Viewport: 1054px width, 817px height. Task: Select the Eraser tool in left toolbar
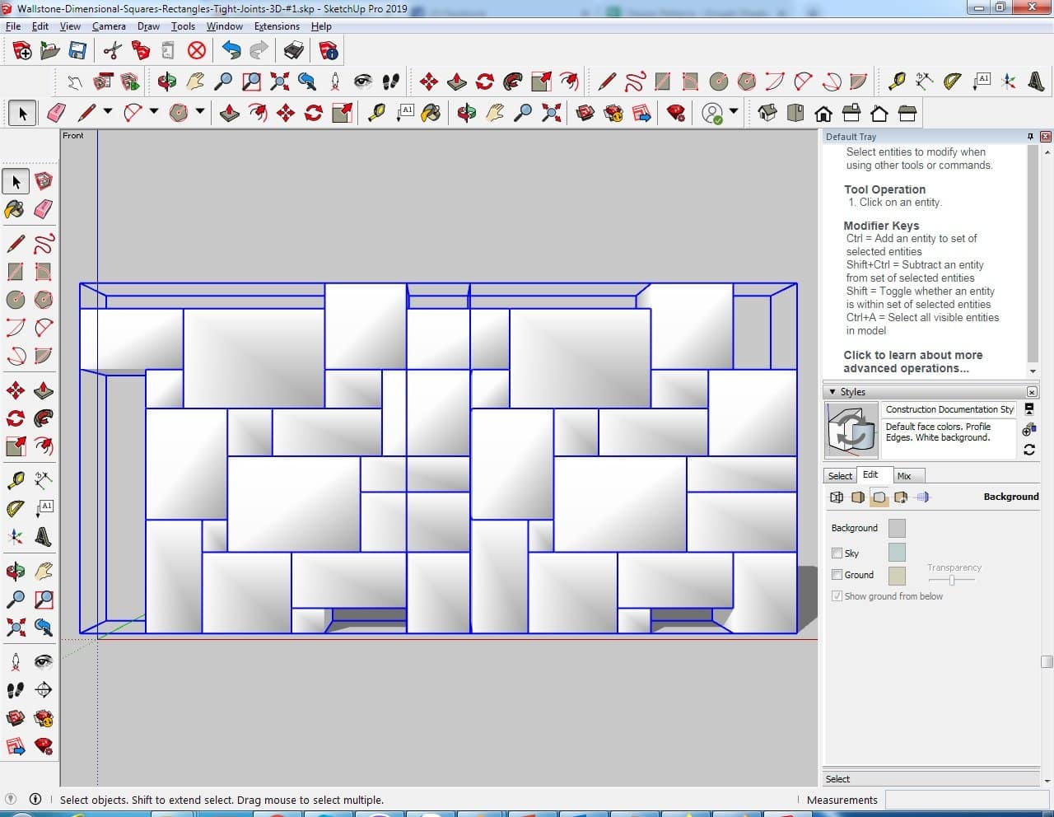pos(44,209)
